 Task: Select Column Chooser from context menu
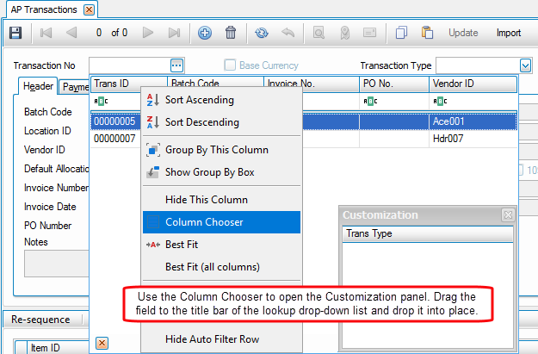click(204, 222)
